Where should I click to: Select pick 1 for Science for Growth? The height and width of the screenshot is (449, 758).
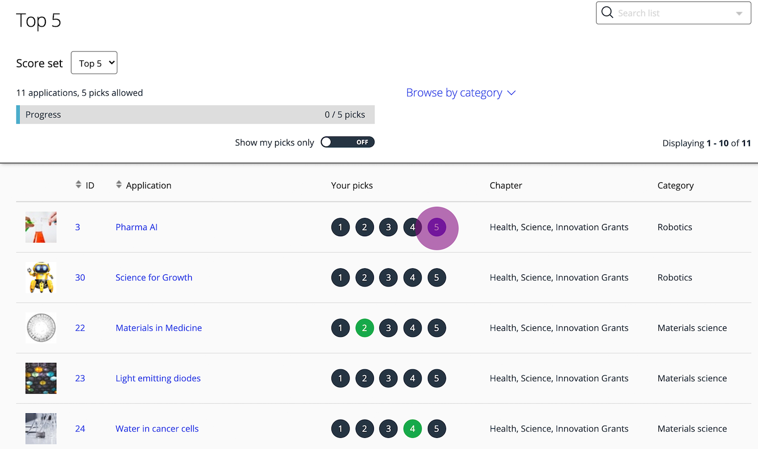pyautogui.click(x=340, y=277)
